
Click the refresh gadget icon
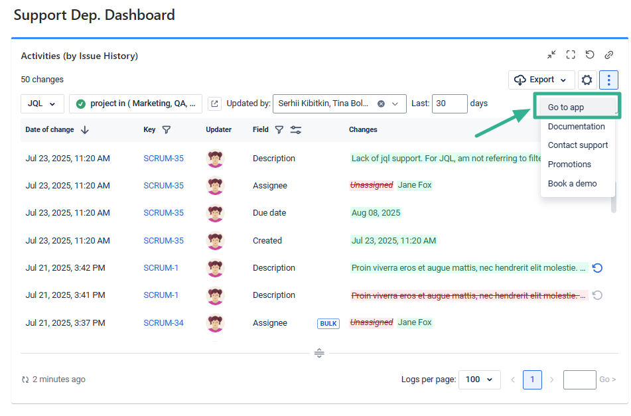click(x=589, y=55)
